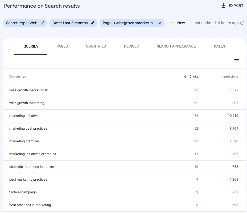Open the table filter rows icon
Screen dimensions: 247x213
click(x=236, y=61)
